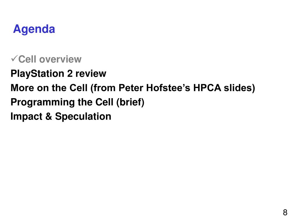Select the word slides) ending the third line
298x223 pixels.
tap(240, 88)
